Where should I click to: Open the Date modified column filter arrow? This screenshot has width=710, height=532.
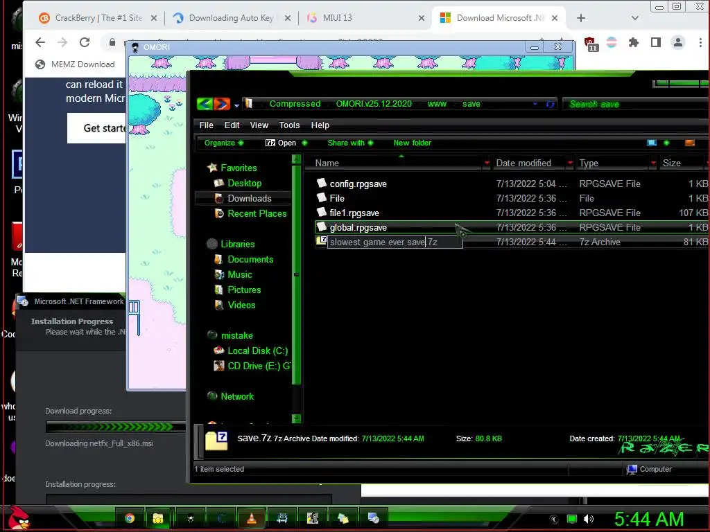(570, 163)
